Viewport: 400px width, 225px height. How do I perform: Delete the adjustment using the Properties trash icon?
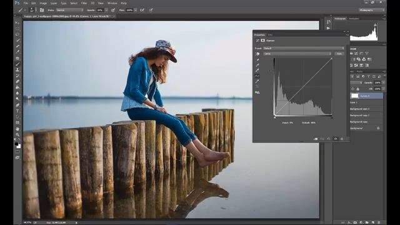coord(342,139)
